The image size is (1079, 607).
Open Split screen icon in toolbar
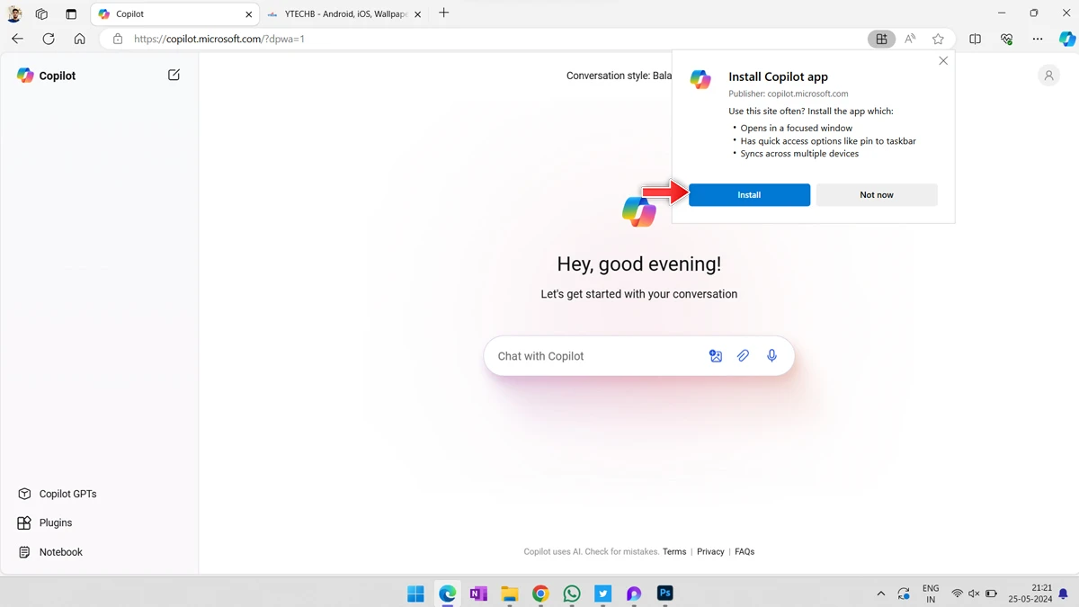[976, 40]
